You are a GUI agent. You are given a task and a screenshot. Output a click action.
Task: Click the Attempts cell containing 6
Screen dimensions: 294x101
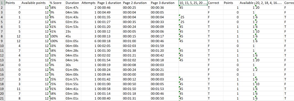coord(89,41)
